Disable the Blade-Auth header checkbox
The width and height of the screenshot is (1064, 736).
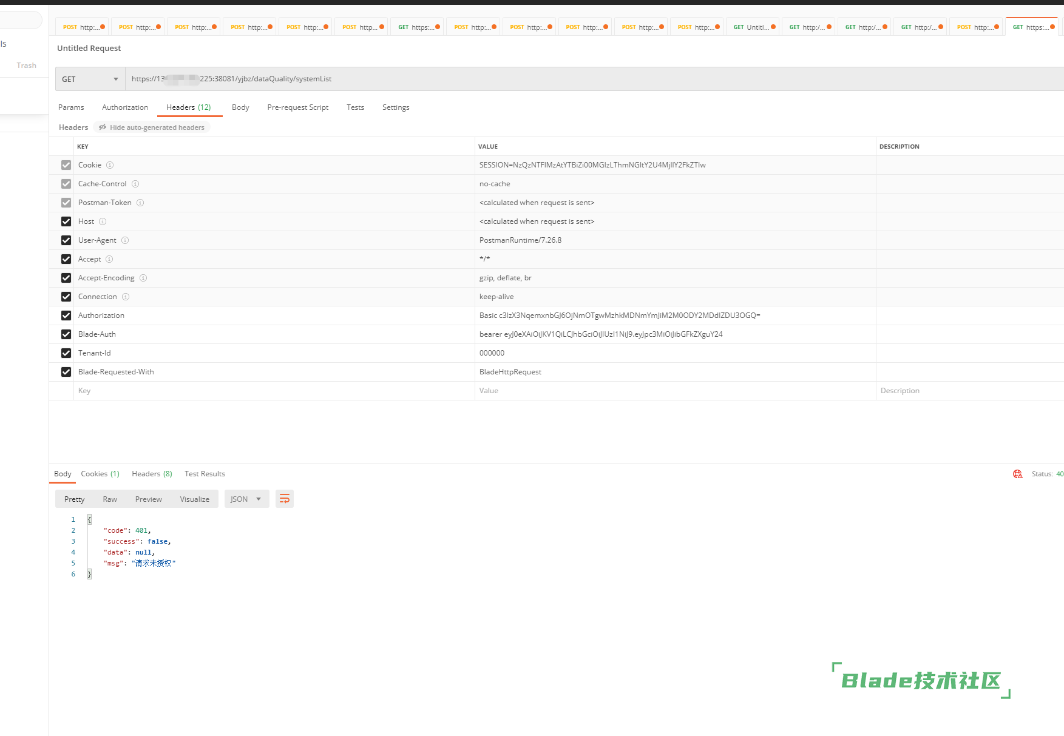[x=66, y=334]
